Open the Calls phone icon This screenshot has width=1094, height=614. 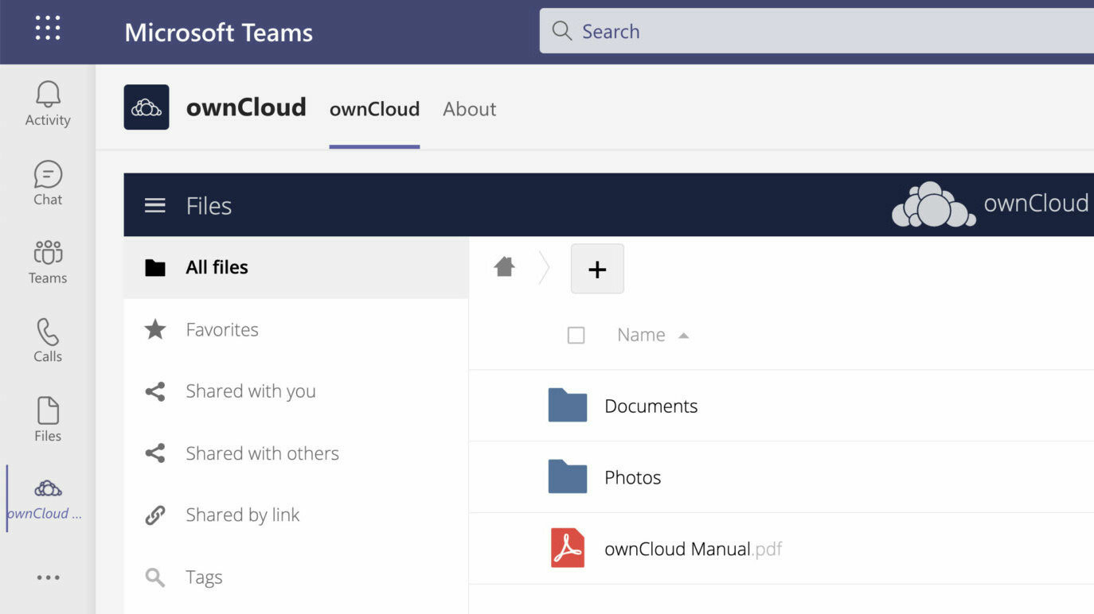pos(48,340)
